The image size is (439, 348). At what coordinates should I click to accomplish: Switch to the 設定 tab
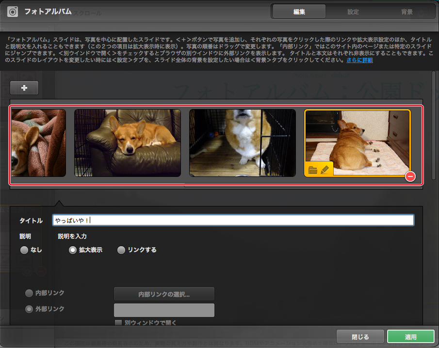coord(353,12)
